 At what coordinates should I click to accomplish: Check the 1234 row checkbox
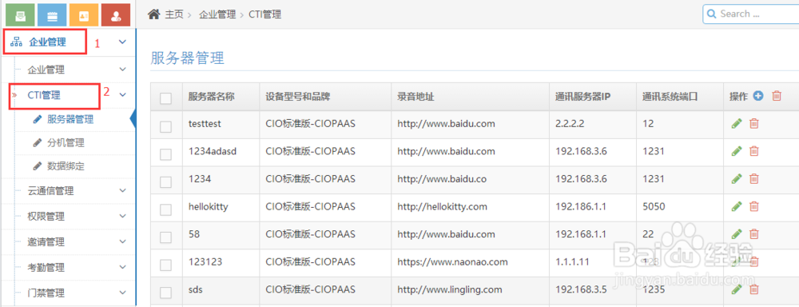click(165, 182)
